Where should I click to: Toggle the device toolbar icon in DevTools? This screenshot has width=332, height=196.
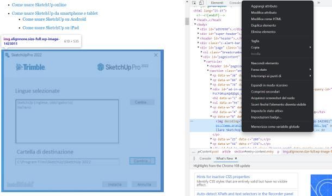pyautogui.click(x=201, y=3)
